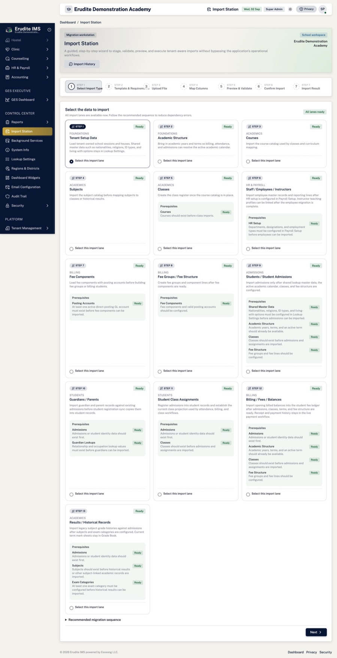Click the Billing / Fees / Balances card

click(284, 441)
